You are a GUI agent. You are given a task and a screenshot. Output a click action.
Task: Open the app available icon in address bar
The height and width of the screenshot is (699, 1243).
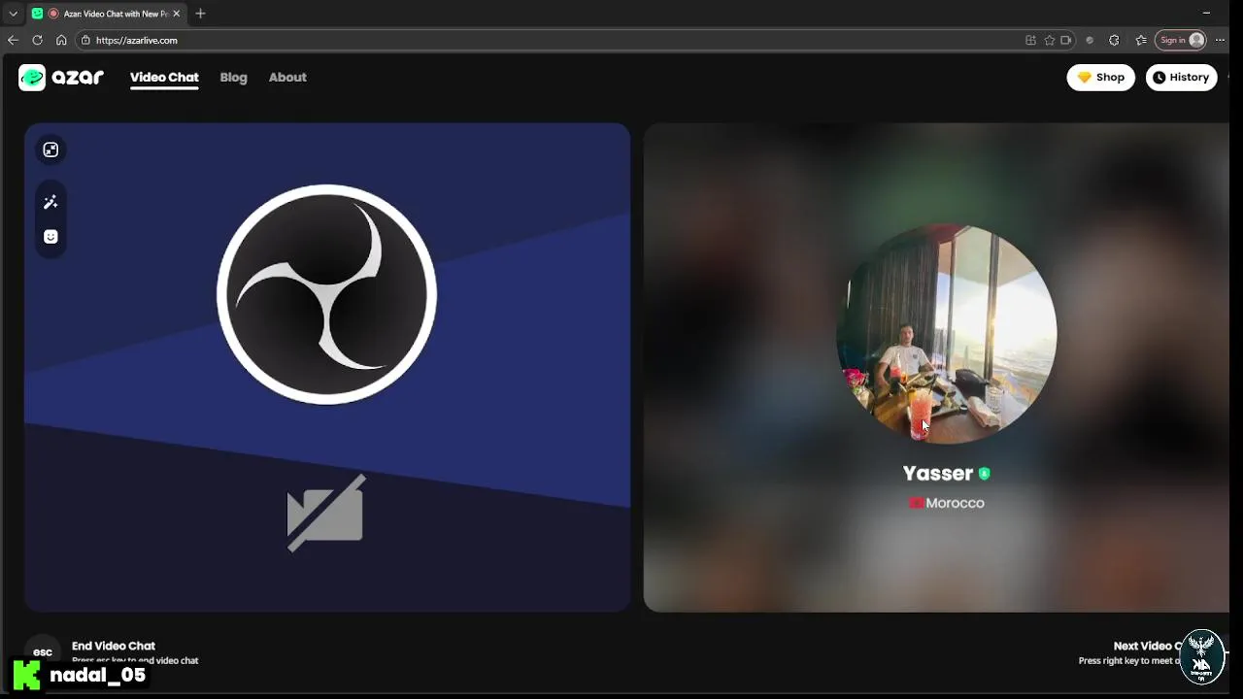pos(1030,40)
